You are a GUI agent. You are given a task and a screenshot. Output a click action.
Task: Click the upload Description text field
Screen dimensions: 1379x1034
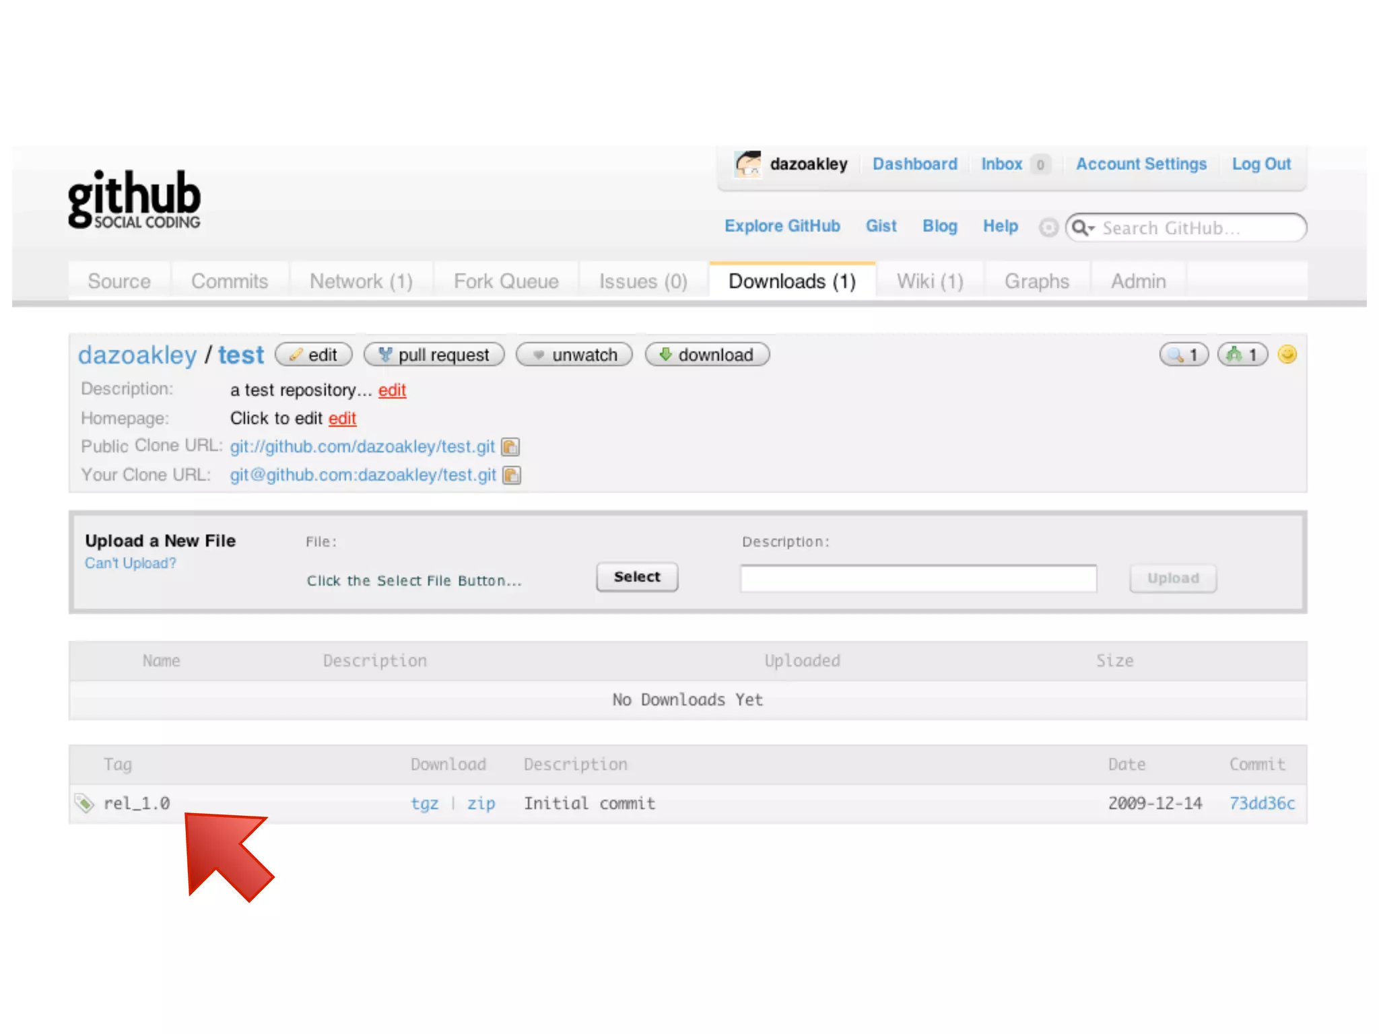point(918,578)
